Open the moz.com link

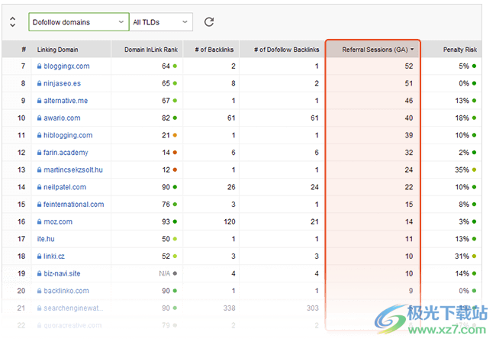58,222
